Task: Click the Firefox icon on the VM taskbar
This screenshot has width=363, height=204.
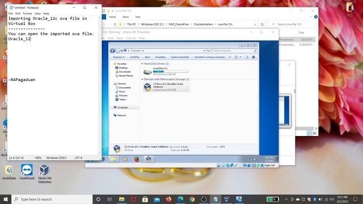Action: pos(137,159)
